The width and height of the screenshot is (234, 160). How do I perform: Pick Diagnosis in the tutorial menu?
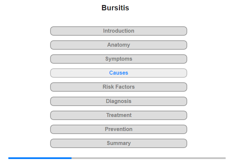(x=119, y=101)
